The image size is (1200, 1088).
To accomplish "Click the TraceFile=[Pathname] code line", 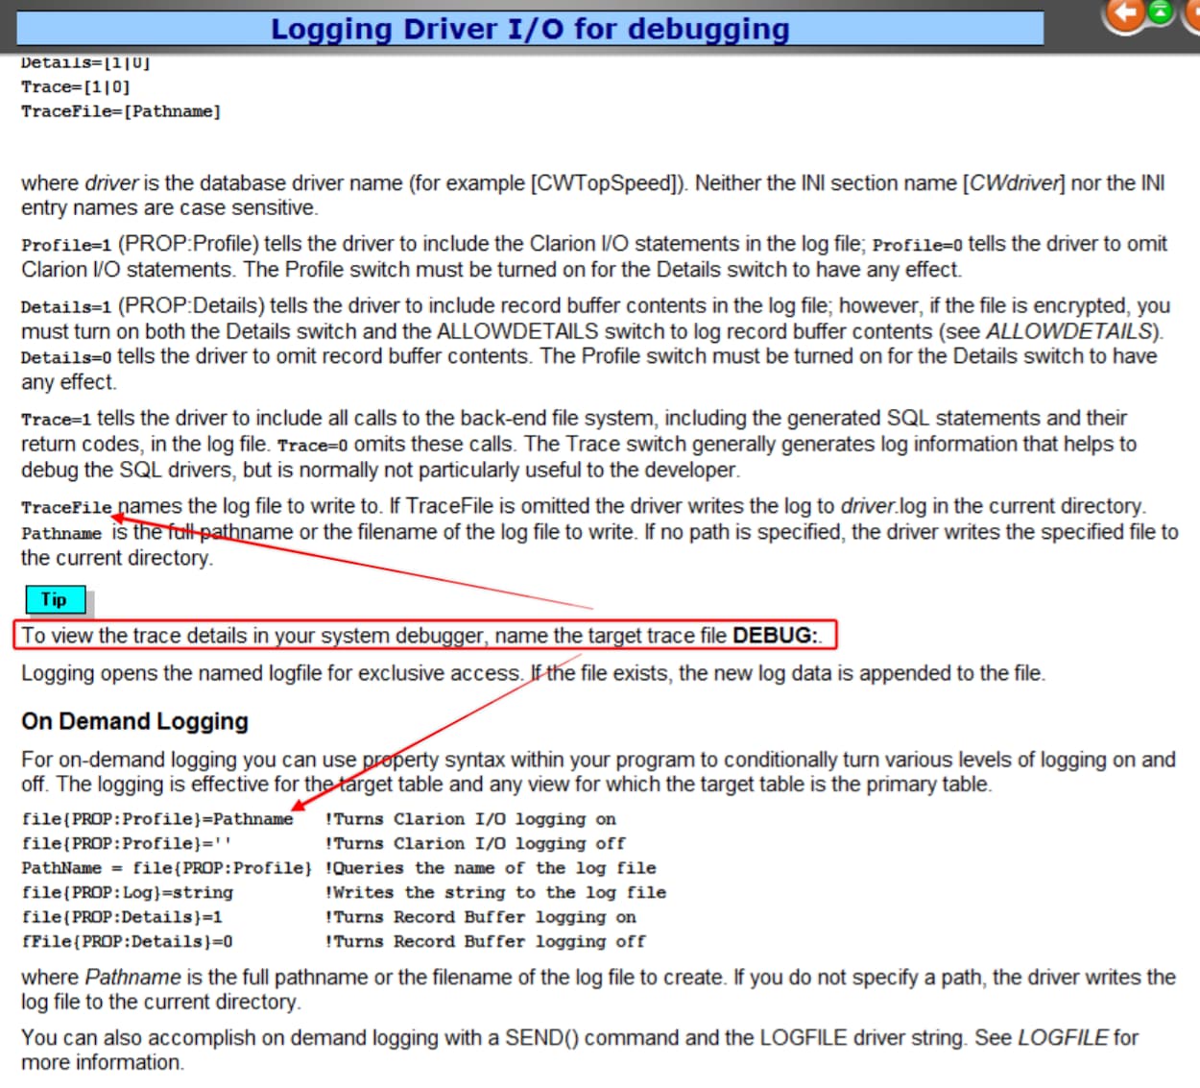I will 121,111.
